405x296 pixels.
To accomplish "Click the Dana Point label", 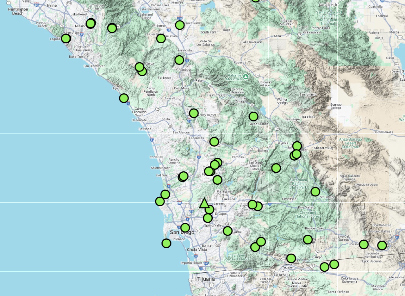I will pyautogui.click(x=76, y=57).
